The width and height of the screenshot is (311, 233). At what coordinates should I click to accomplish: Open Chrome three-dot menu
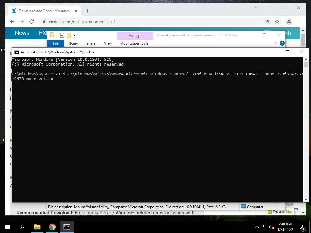click(x=299, y=22)
